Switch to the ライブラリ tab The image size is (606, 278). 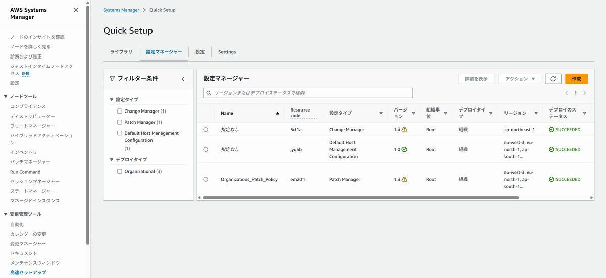tap(121, 52)
